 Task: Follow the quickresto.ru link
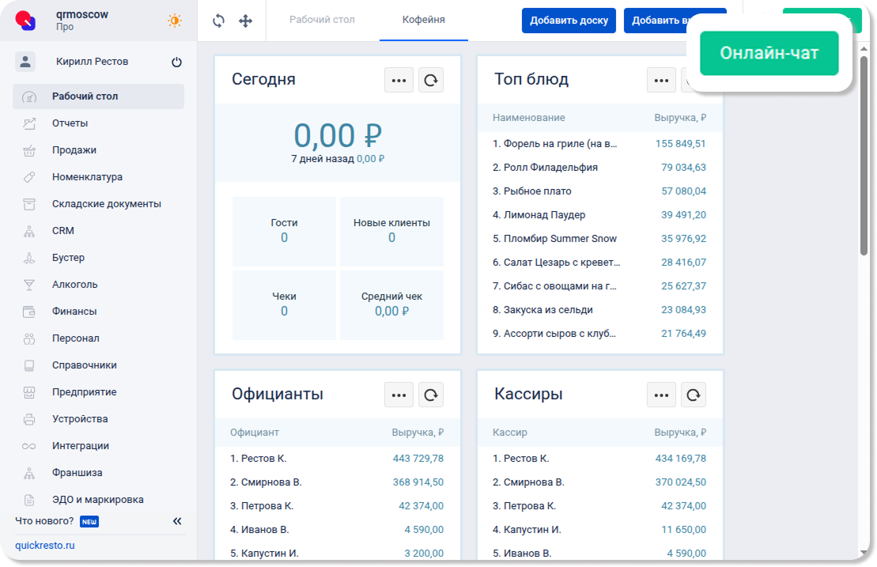(44, 546)
